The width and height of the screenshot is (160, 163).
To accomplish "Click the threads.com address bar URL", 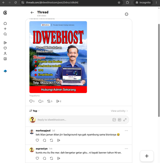I will (x=52, y=3).
